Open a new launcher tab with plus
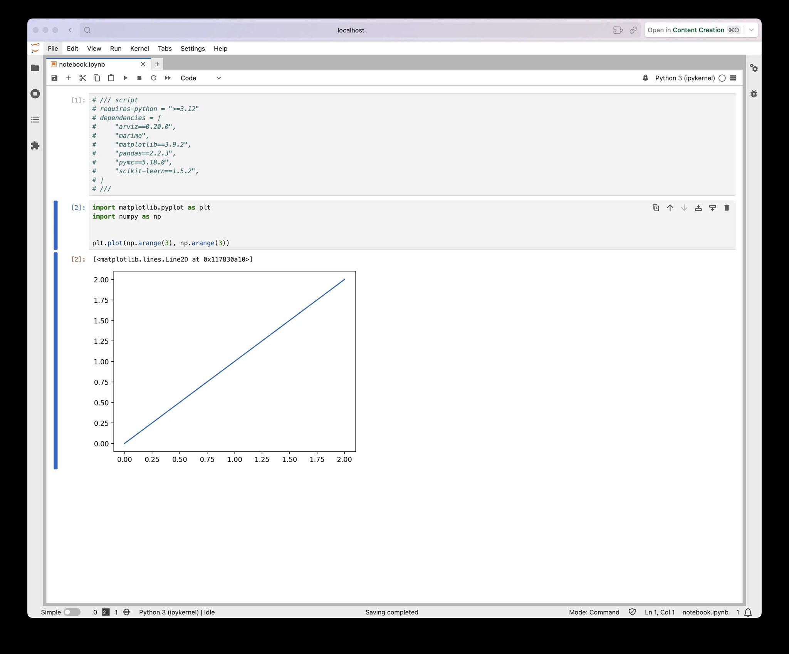This screenshot has width=789, height=654. [157, 64]
